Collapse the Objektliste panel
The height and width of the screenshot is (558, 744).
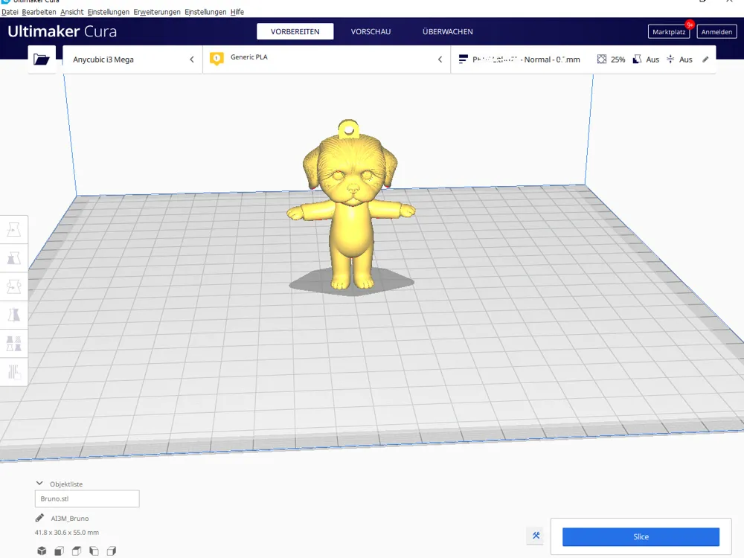pos(39,484)
